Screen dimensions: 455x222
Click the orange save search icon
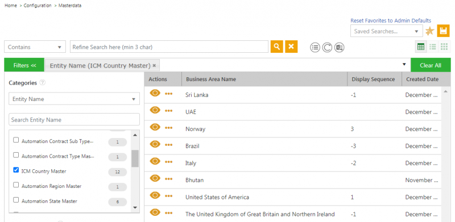(443, 31)
